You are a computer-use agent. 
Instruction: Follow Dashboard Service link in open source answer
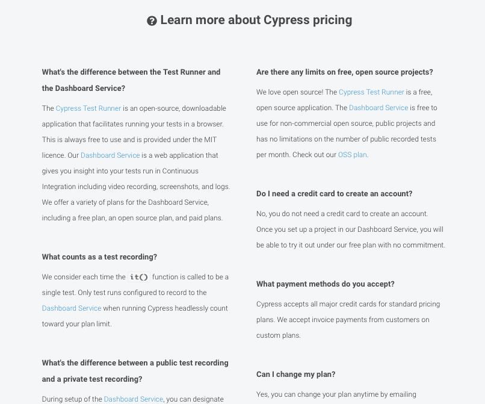click(x=378, y=108)
